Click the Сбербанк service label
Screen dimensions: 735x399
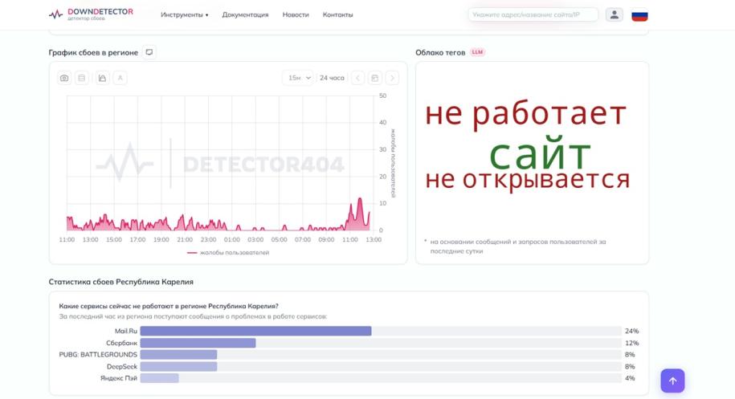point(122,344)
